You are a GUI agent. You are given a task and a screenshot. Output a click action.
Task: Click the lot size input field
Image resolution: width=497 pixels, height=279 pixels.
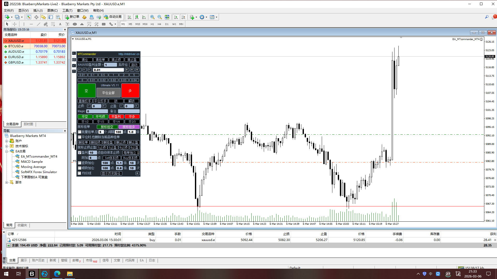(x=108, y=70)
